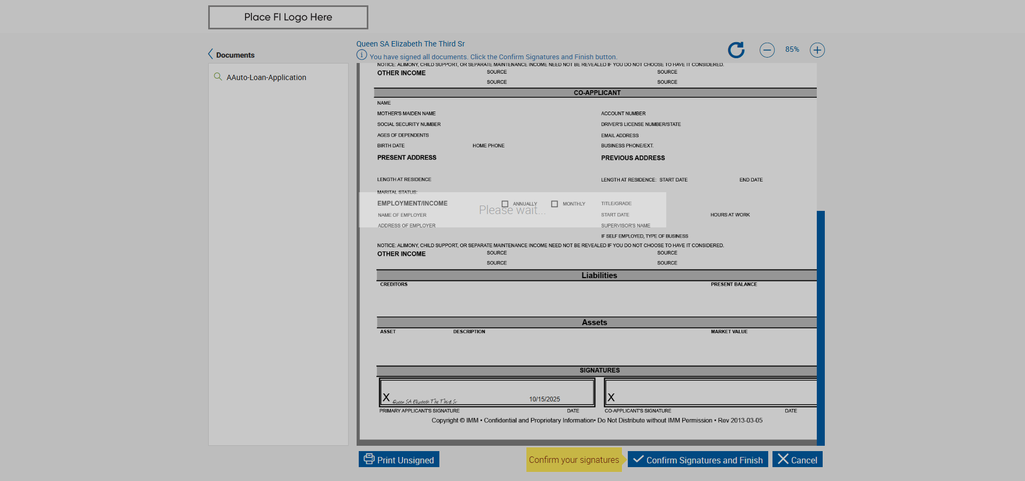Click the MARKET VALUE column heading
Image resolution: width=1025 pixels, height=481 pixels.
[729, 332]
